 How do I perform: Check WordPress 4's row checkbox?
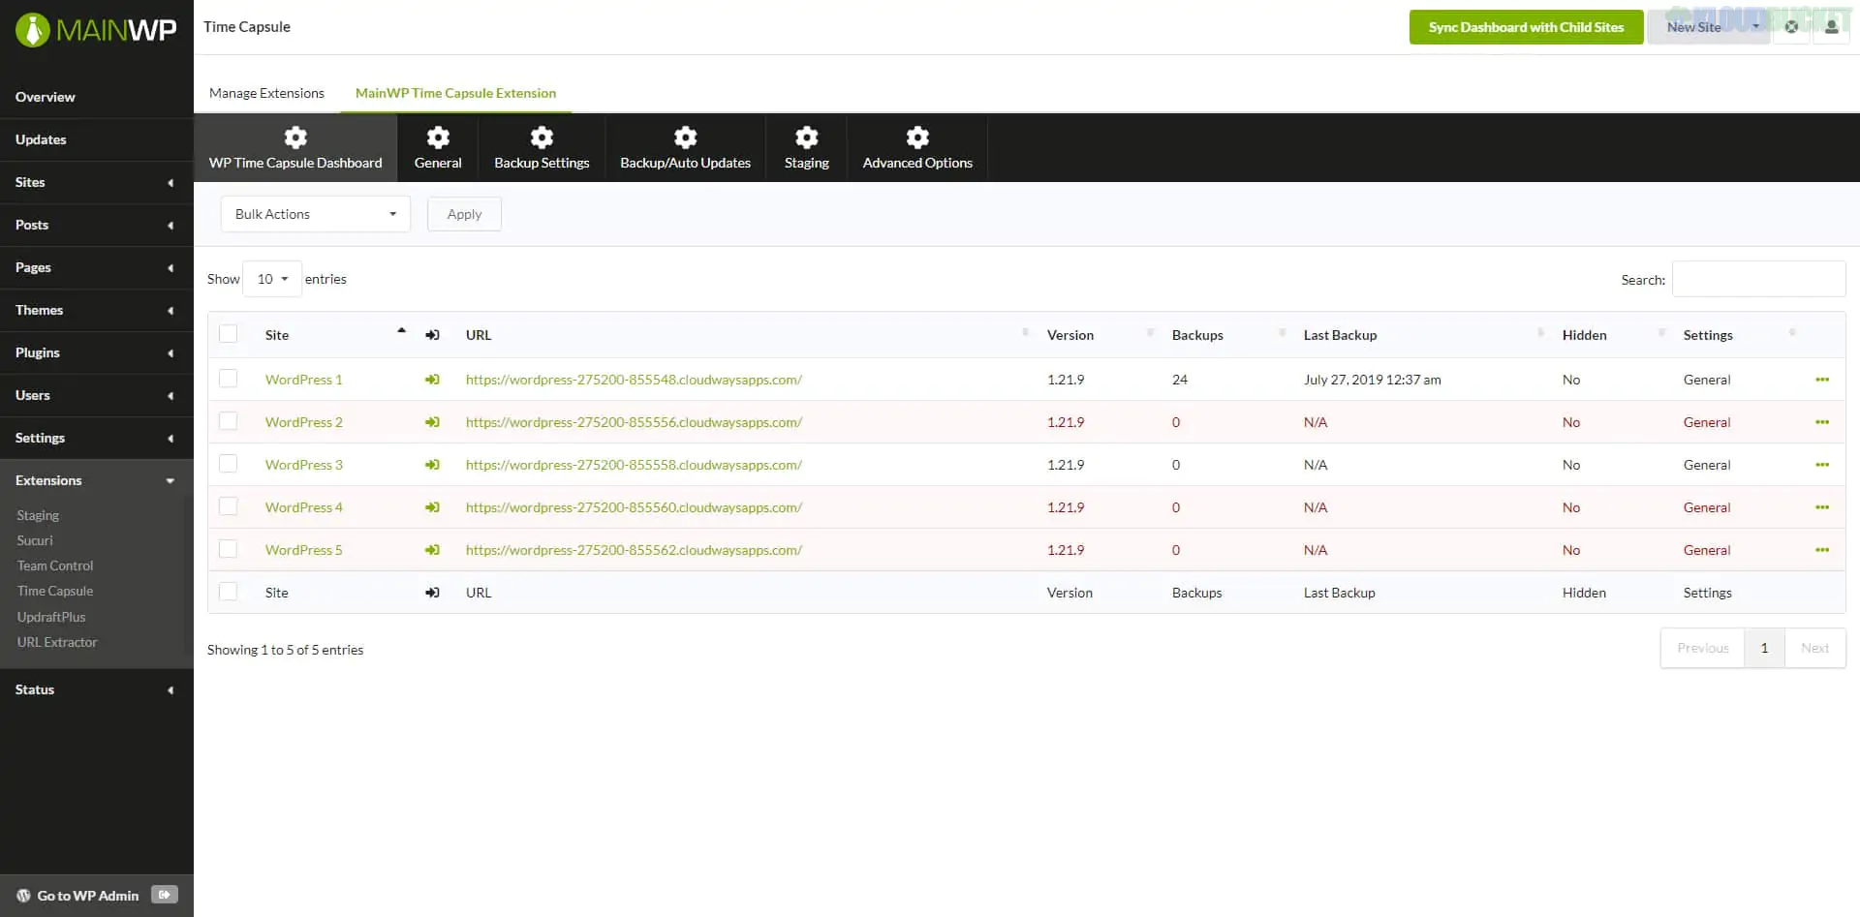229,505
